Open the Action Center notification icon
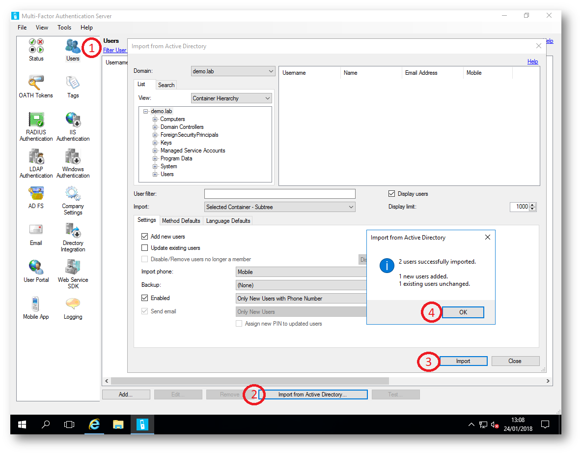 (x=545, y=424)
